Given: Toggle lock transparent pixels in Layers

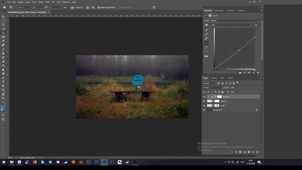Looking at the screenshot, I should 209,92.
